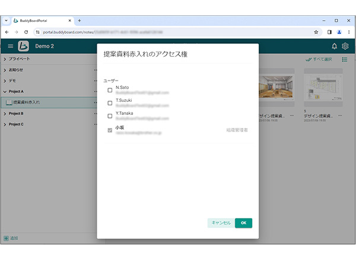This screenshot has height=260, width=356.
Task: Expand the Project B folder
Action: (x=5, y=114)
